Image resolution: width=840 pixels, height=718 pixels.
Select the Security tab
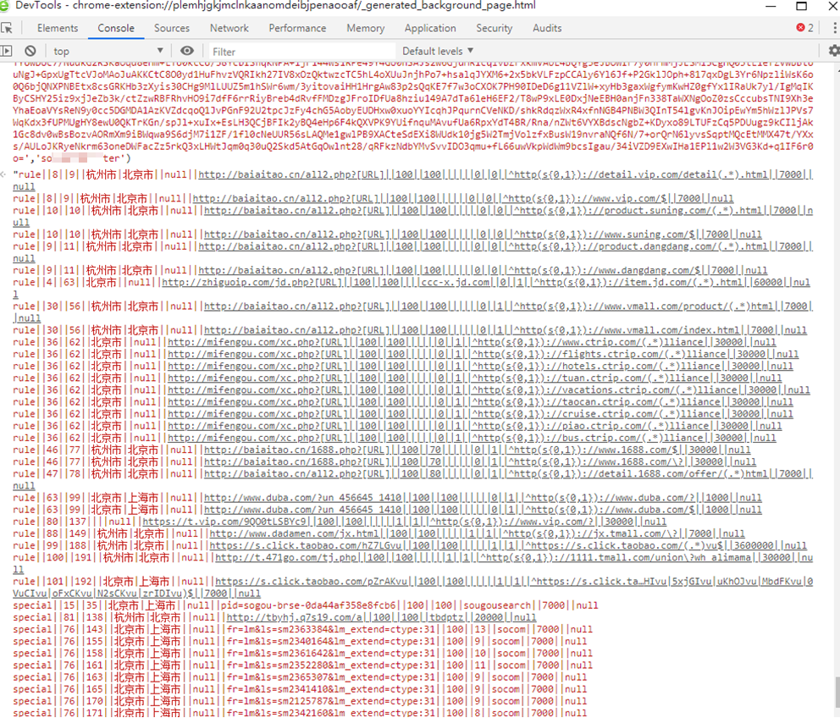[494, 28]
